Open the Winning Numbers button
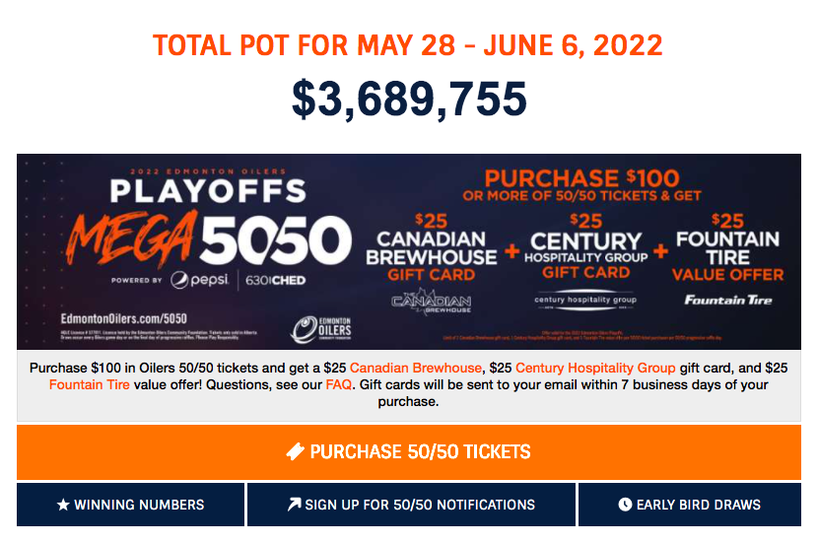This screenshot has height=544, width=818. [131, 505]
